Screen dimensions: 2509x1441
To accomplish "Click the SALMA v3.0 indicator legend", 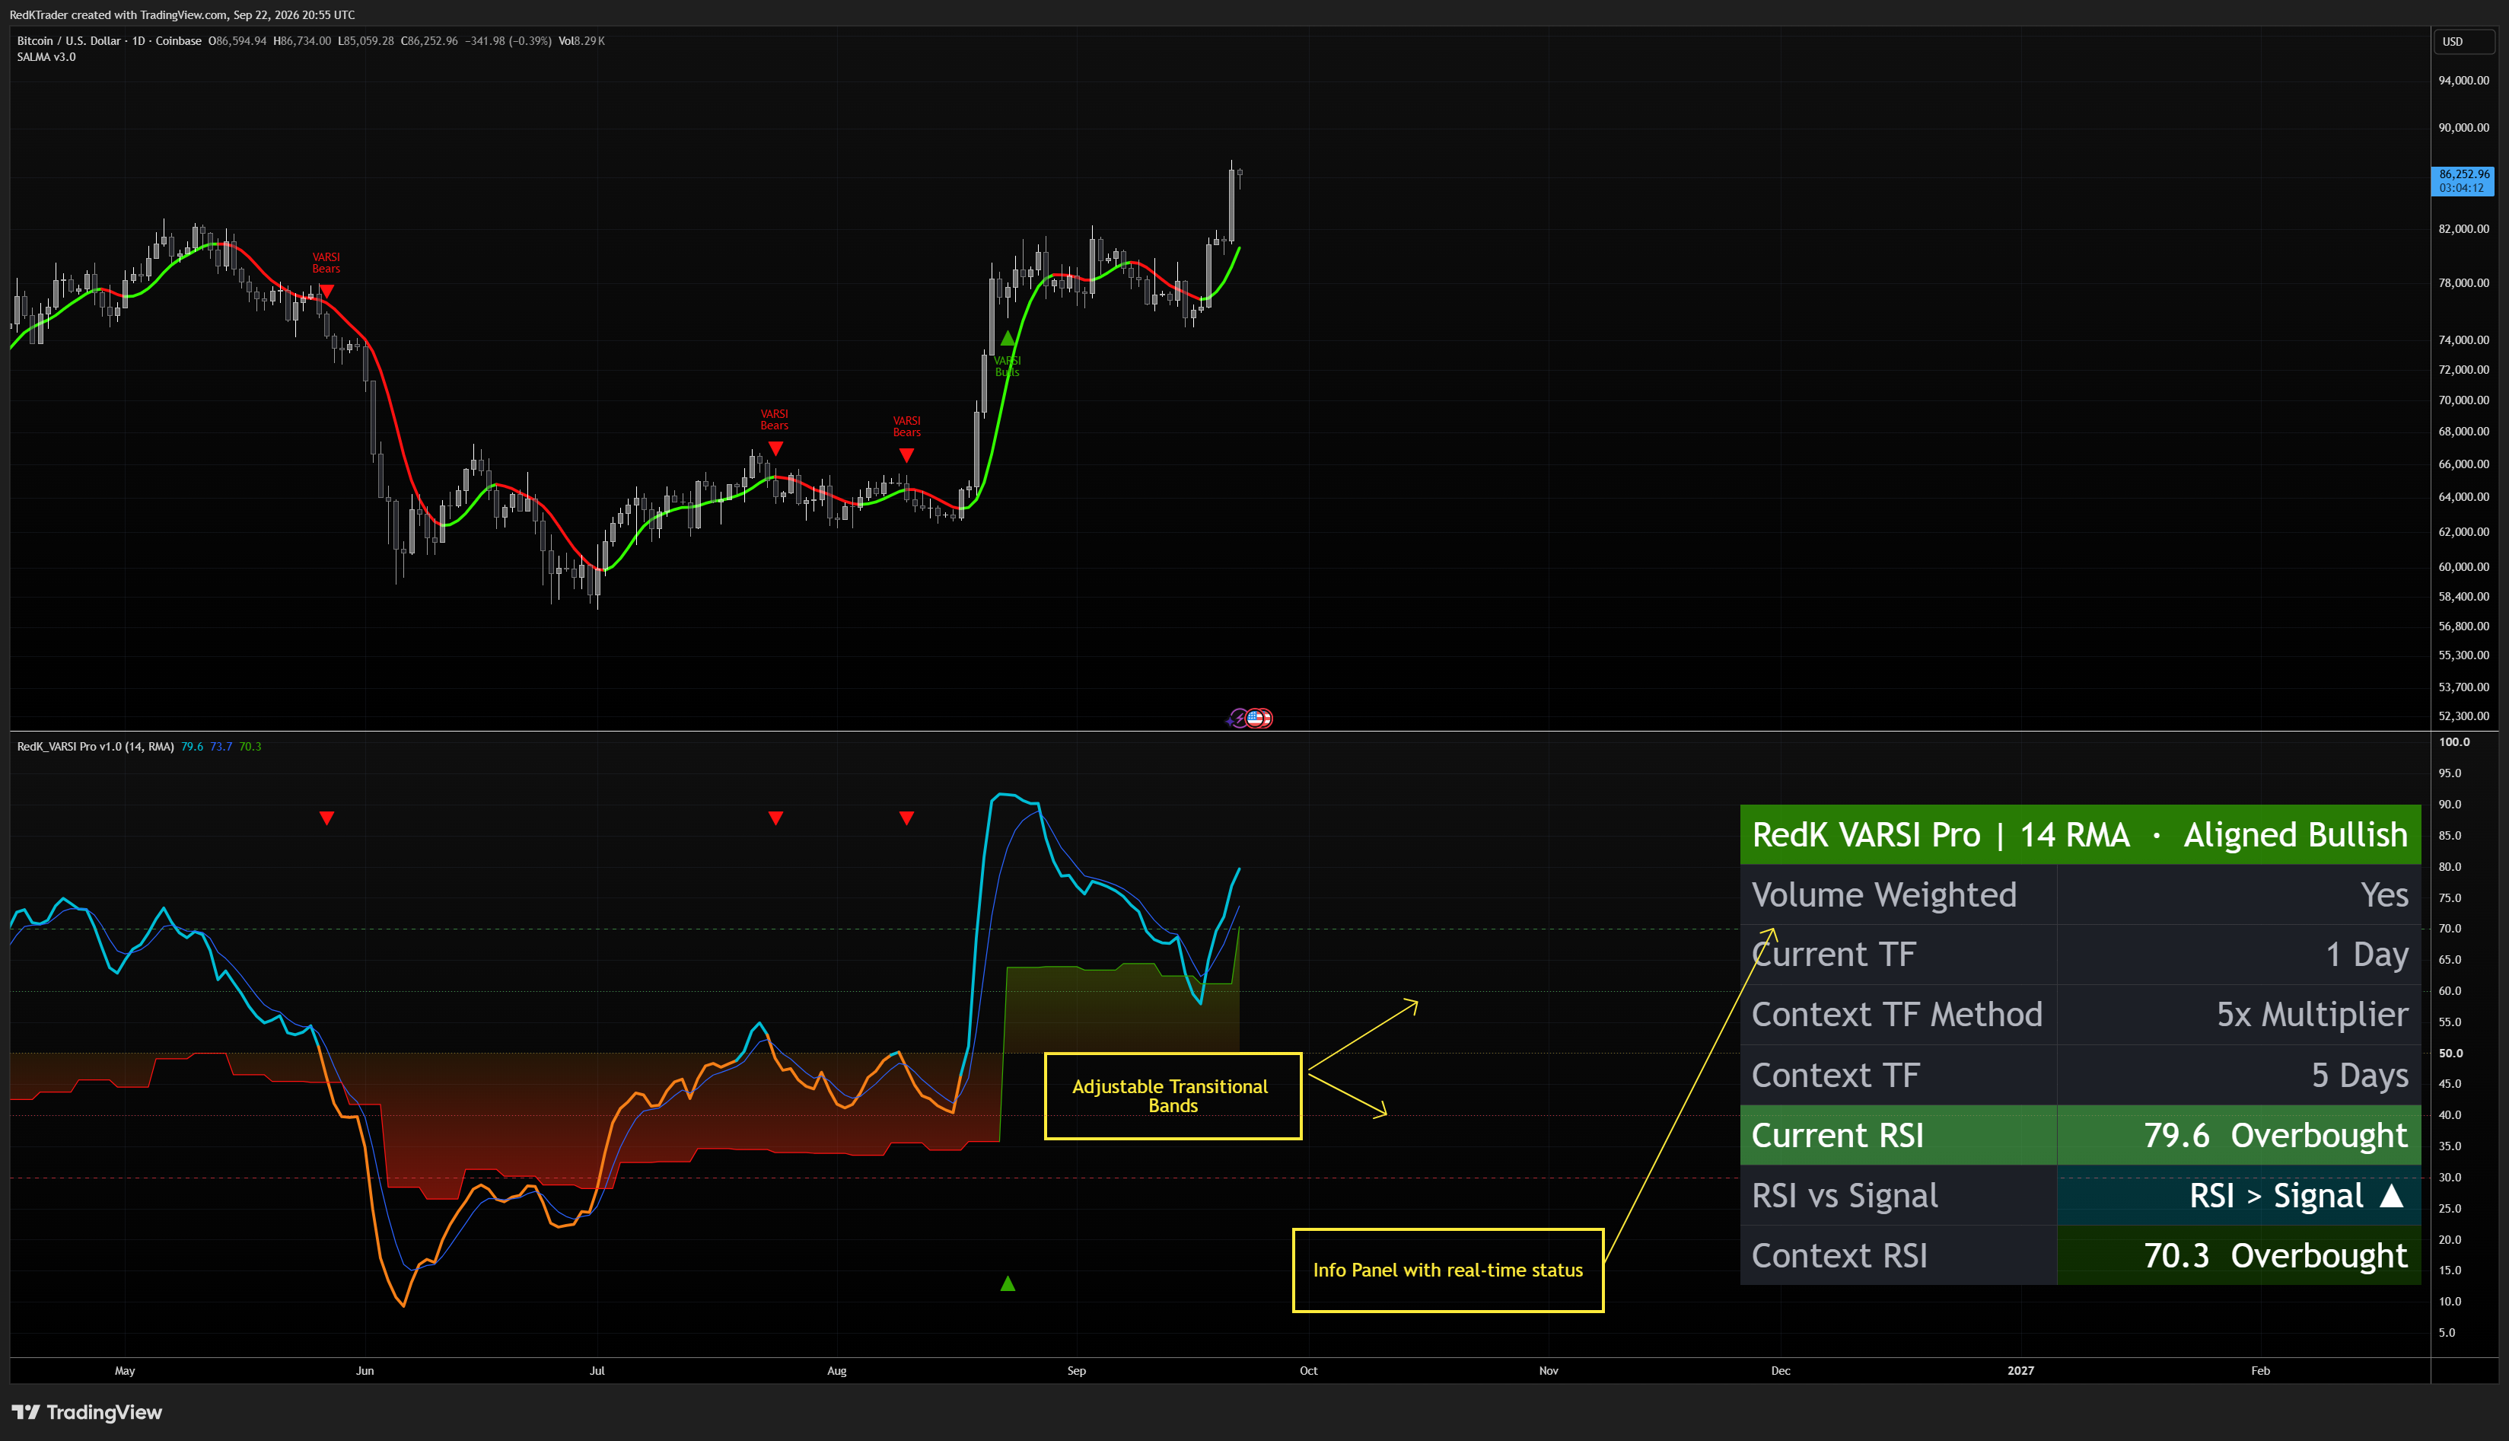I will pos(46,56).
